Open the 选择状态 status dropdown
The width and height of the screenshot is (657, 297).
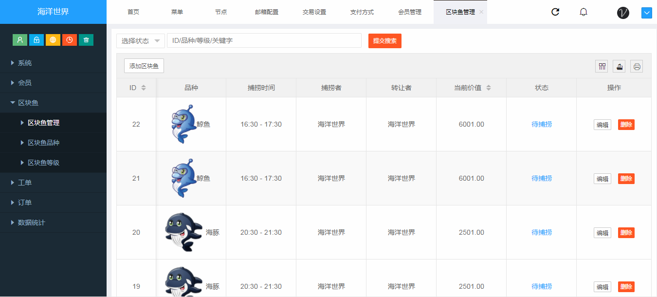141,41
